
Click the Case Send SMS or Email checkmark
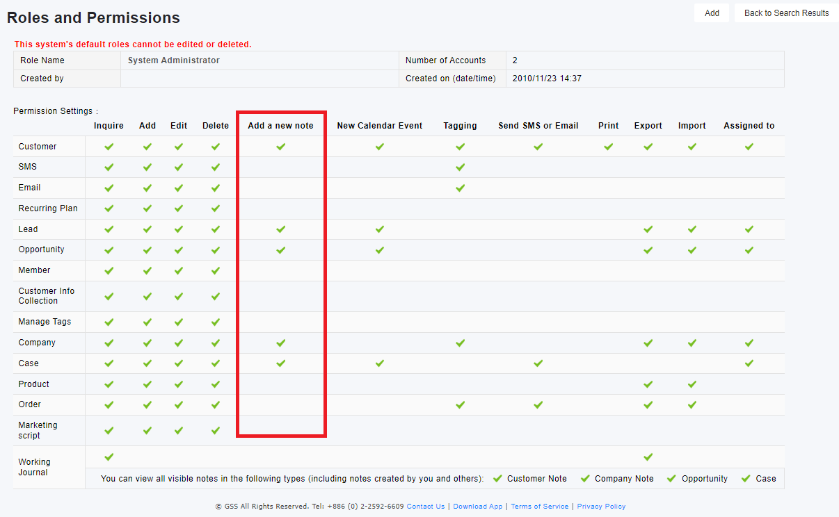pos(538,363)
